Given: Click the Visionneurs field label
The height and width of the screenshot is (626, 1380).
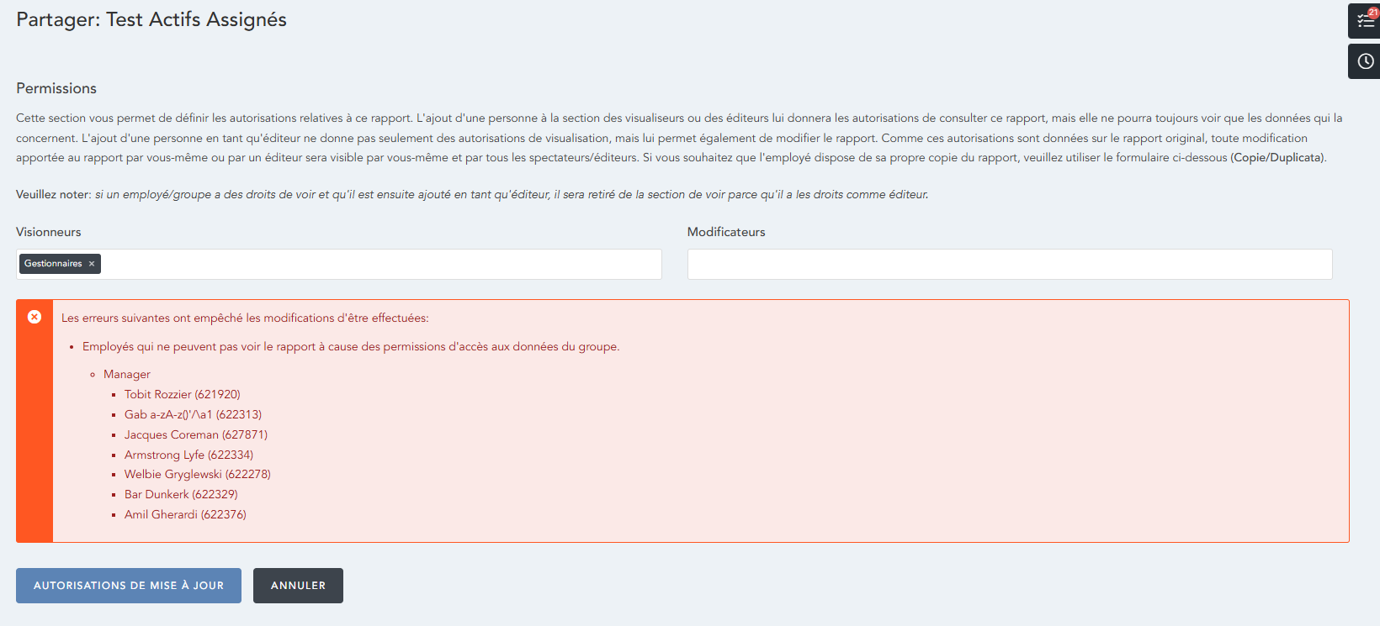Looking at the screenshot, I should pyautogui.click(x=49, y=232).
